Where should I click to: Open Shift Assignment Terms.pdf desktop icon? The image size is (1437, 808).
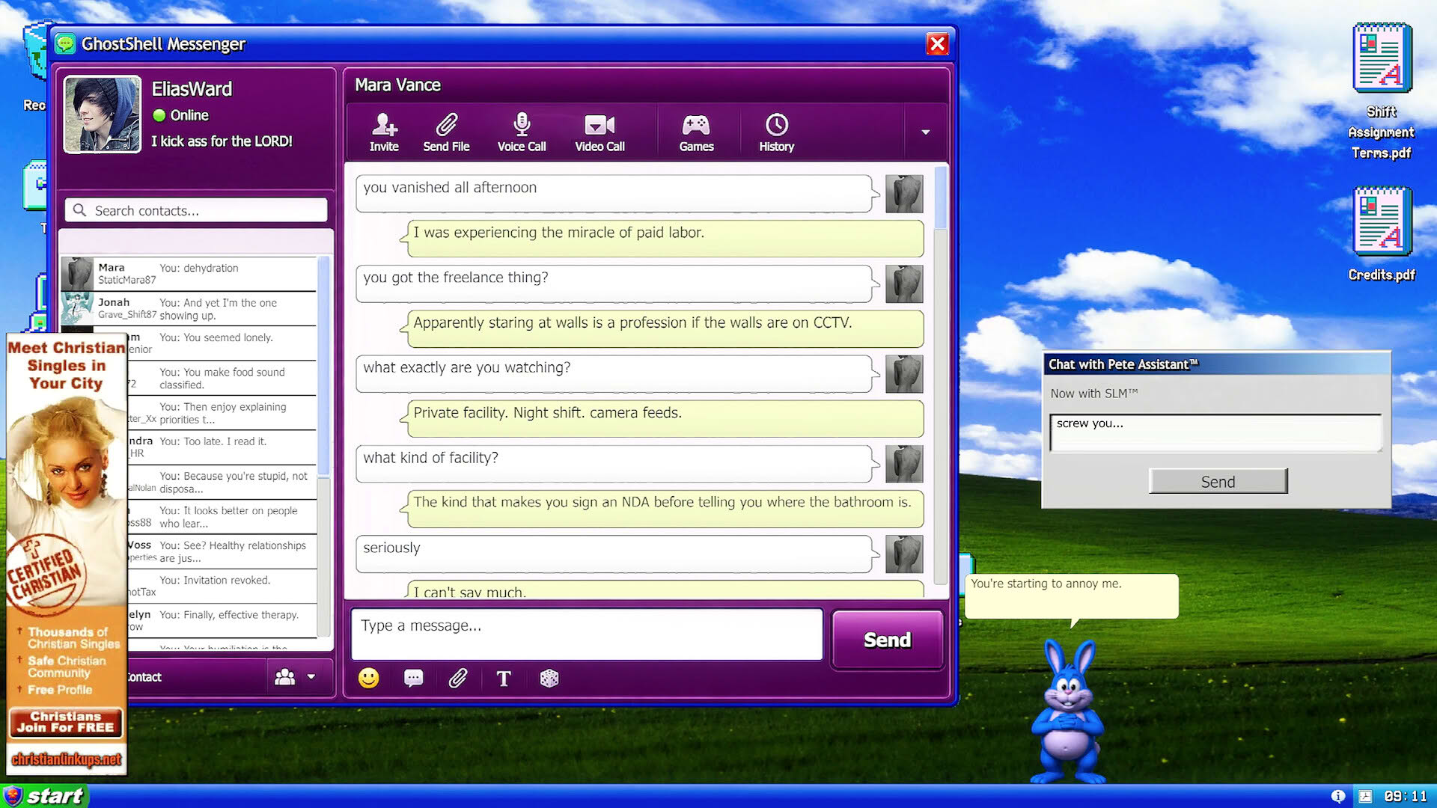click(x=1382, y=91)
